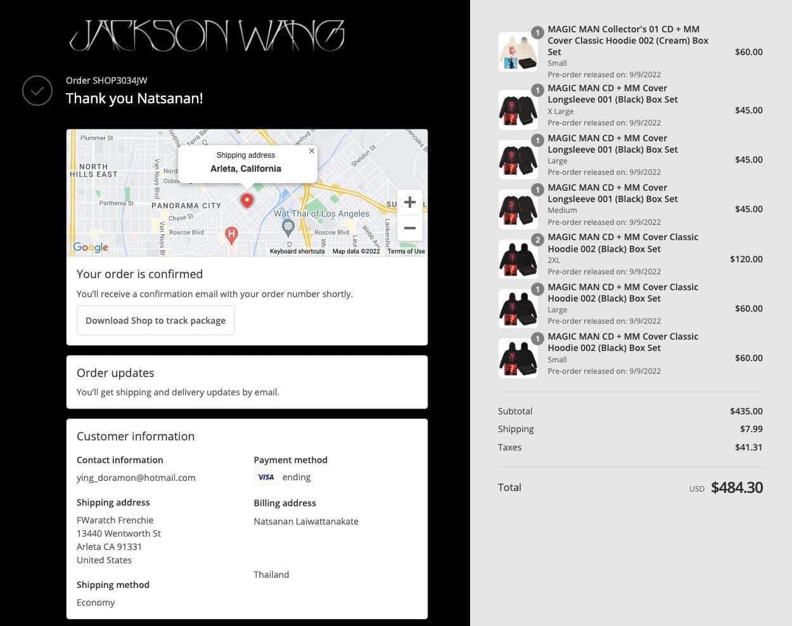Click the email ying_doramon@hotmail.com

136,478
